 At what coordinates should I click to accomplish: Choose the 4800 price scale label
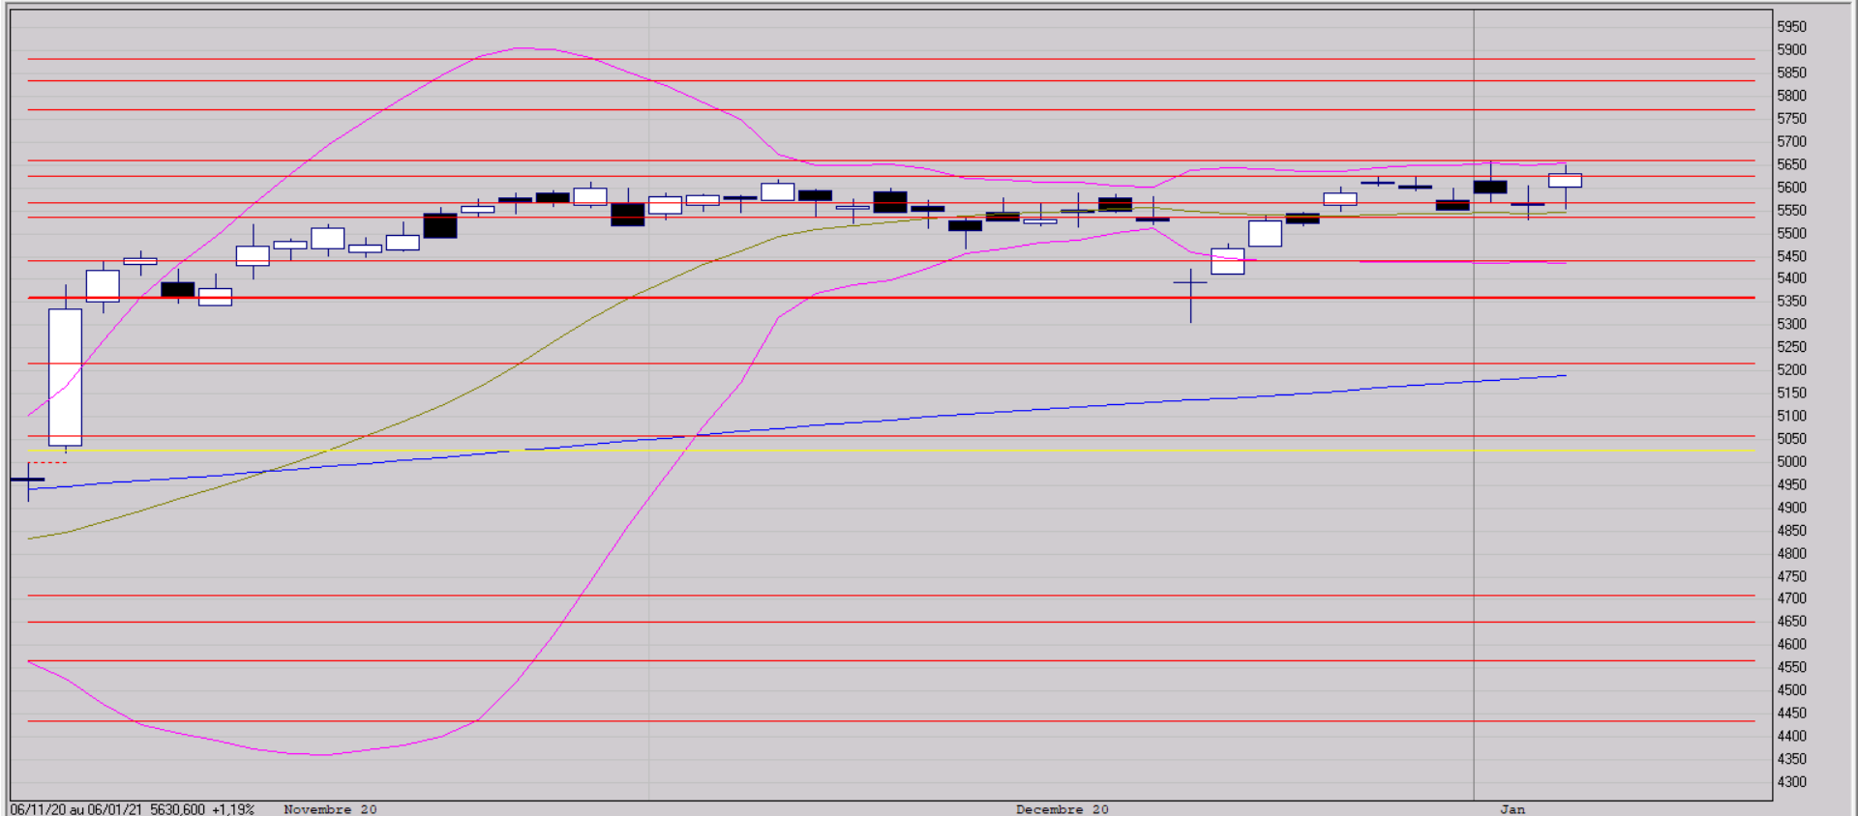tap(1791, 554)
